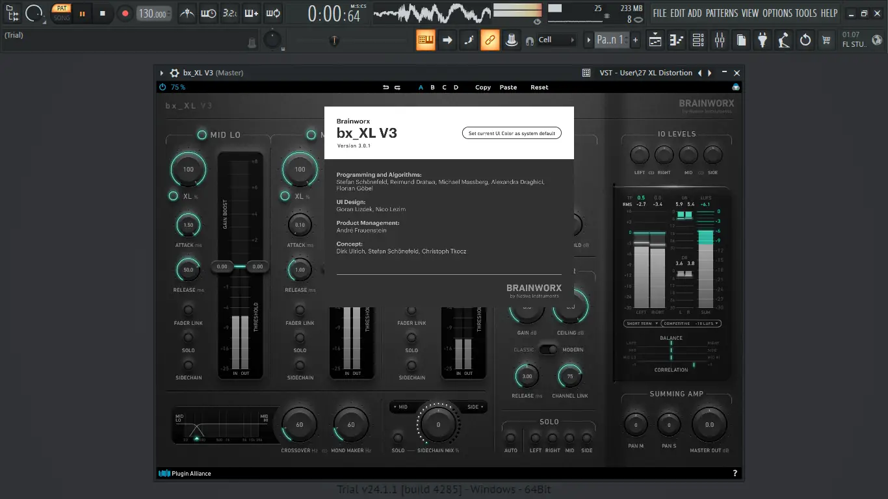The image size is (888, 499).
Task: Open the TOOLS menu
Action: coord(806,13)
